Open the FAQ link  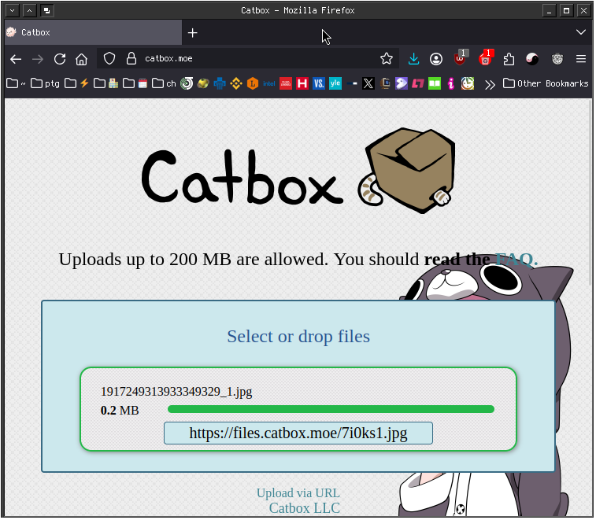[x=517, y=260]
